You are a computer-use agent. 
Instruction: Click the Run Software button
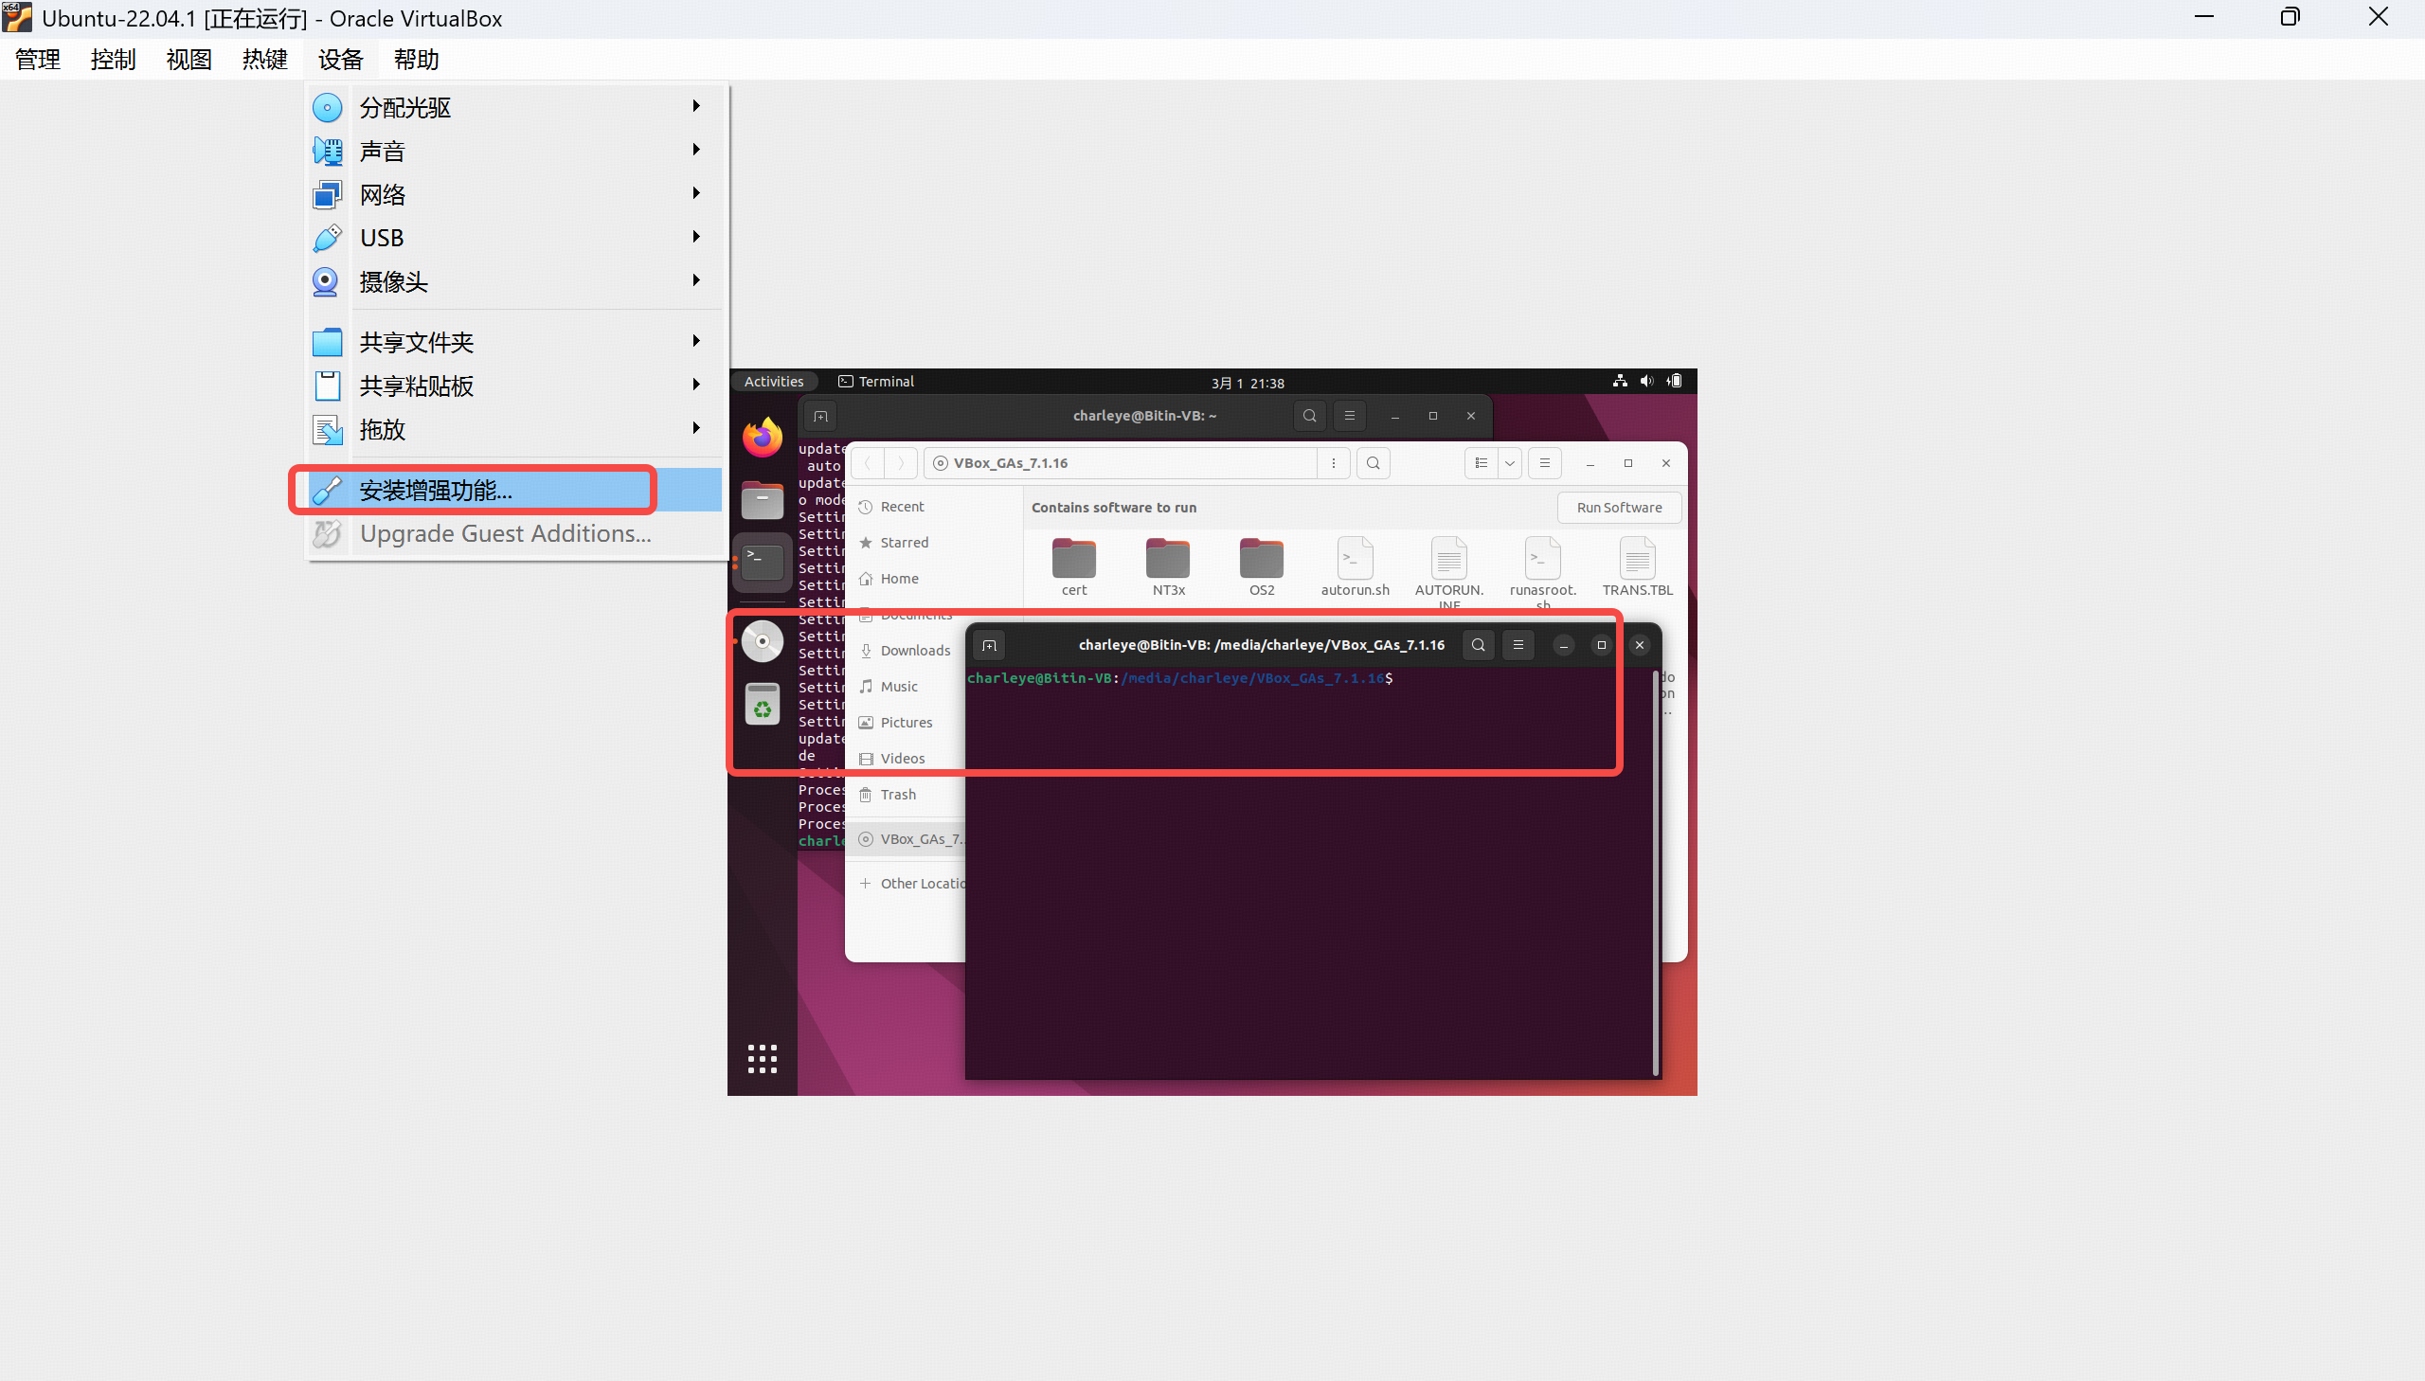pos(1618,508)
